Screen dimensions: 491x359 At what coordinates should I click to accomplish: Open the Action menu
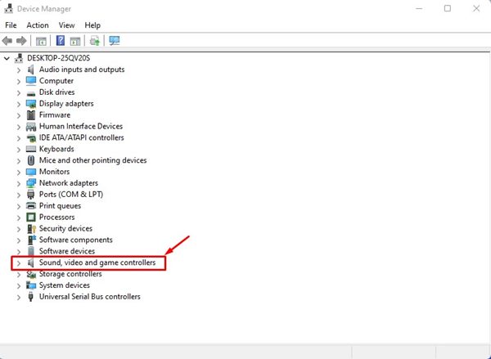tap(38, 25)
